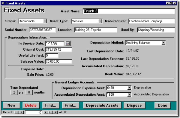Image resolution: width=180 pixels, height=118 pixels.
Task: Click the Print... button
Action: (70, 105)
